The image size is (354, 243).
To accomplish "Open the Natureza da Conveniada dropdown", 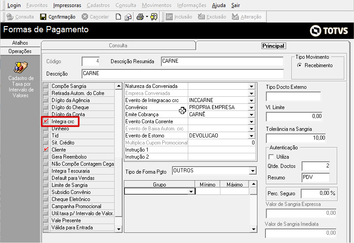I will click(x=251, y=86).
